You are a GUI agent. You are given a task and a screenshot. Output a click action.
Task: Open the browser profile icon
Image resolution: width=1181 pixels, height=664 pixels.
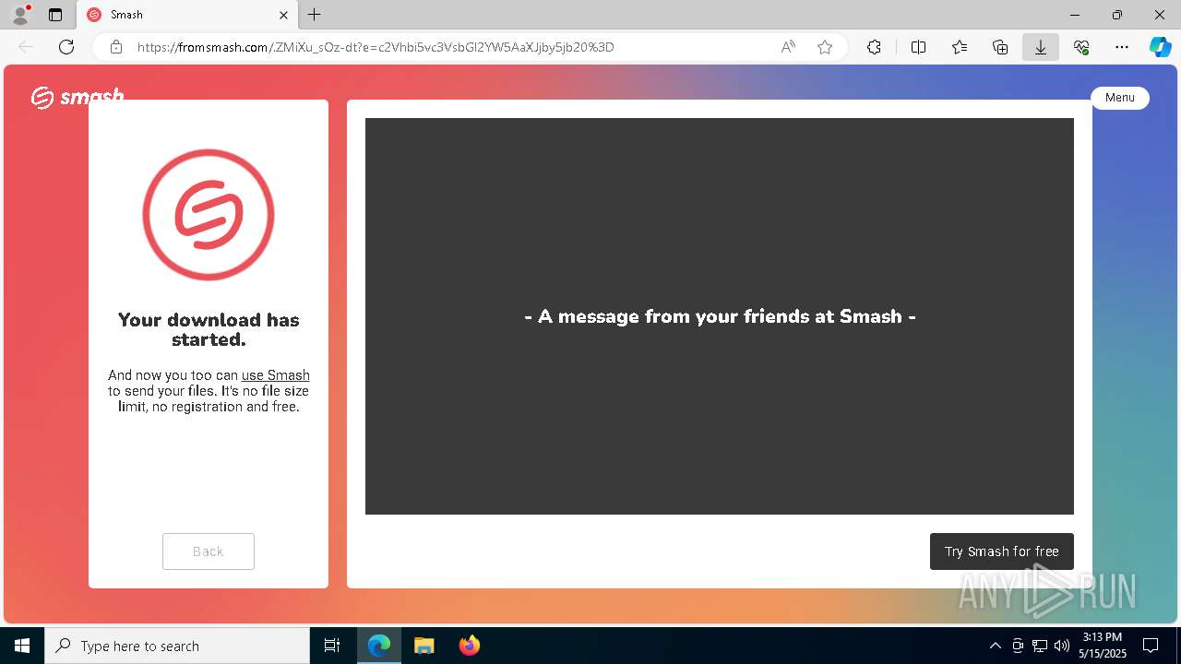tap(20, 15)
